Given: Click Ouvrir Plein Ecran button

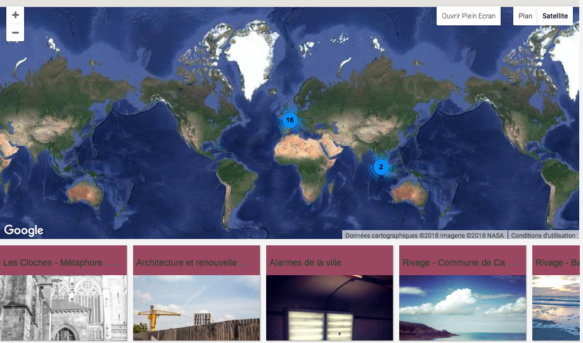Looking at the screenshot, I should [x=468, y=16].
